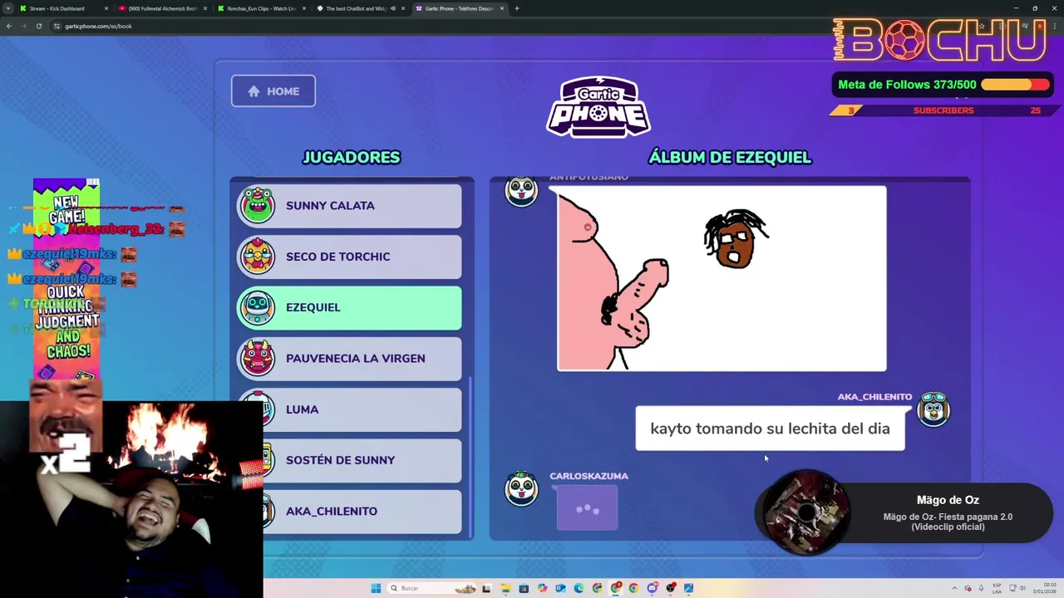Open Microsoft Store from taskbar
This screenshot has width=1064, height=598.
[x=524, y=588]
